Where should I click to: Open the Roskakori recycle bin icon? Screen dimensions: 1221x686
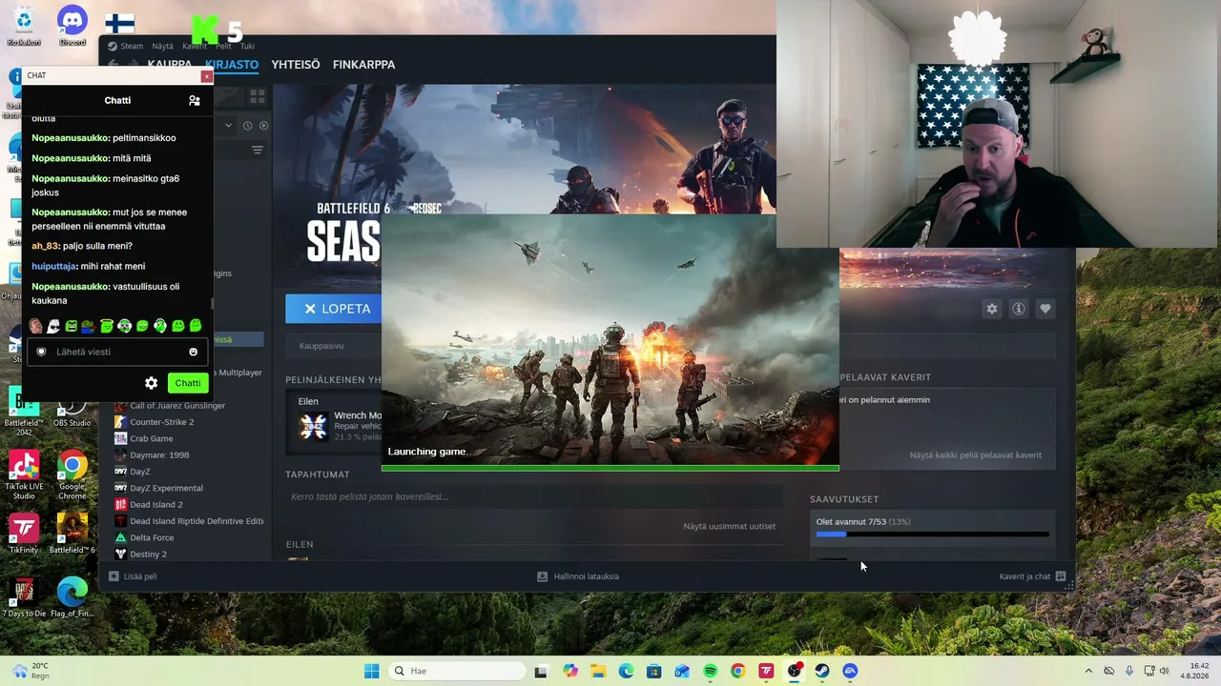(x=23, y=26)
